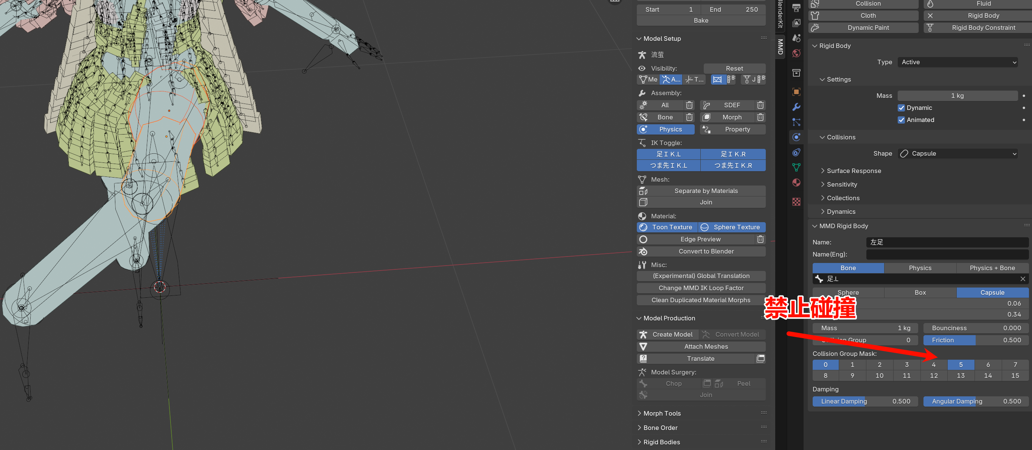The height and width of the screenshot is (450, 1032).
Task: Open the World properties globe icon
Action: (796, 53)
